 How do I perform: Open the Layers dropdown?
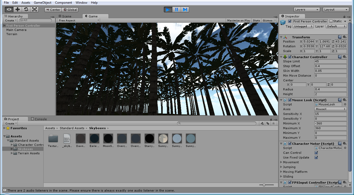click(307, 10)
